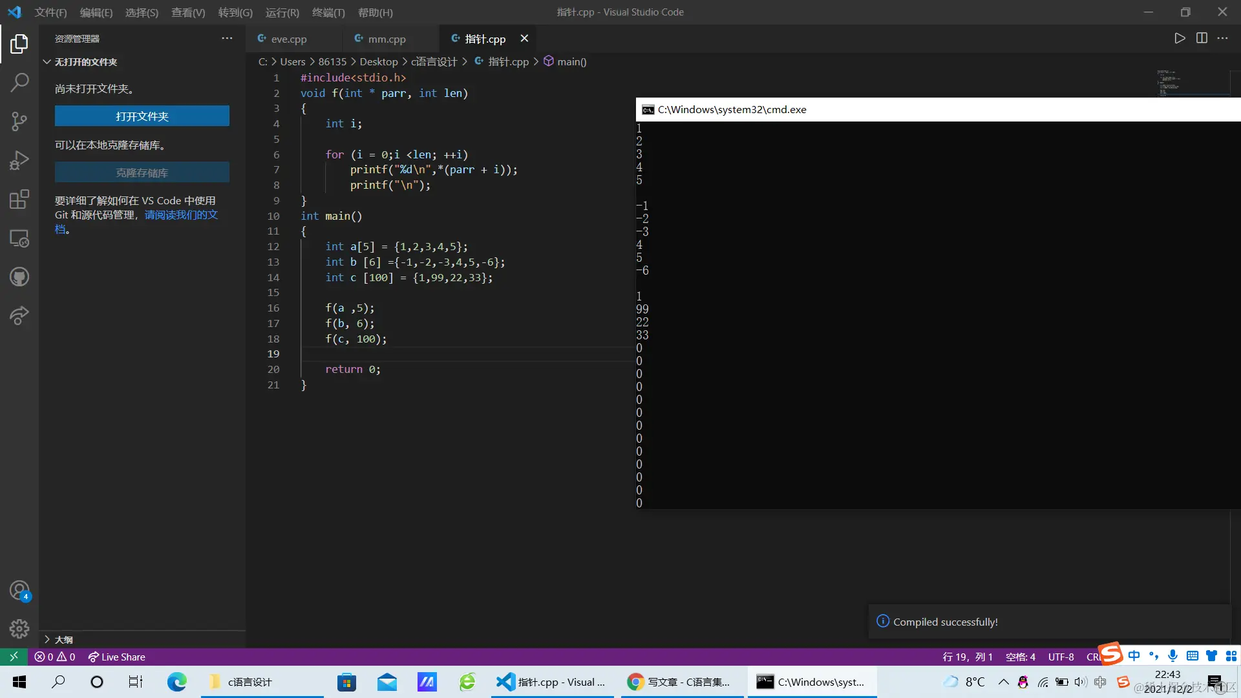
Task: Click the 打开文件夹 button
Action: [x=142, y=116]
